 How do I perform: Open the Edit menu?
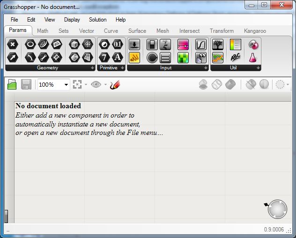31,20
